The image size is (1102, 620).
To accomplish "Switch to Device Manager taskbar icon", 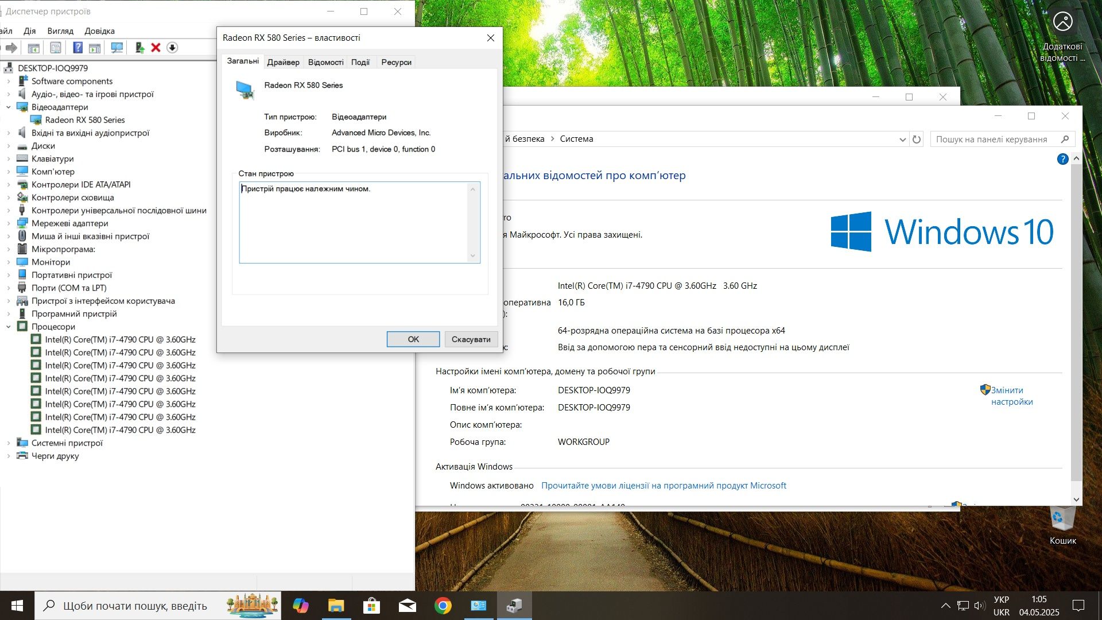I will point(514,606).
